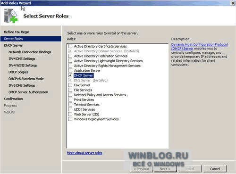Check Windows Deployment Services checkbox
This screenshot has width=236, height=174.
point(70,119)
